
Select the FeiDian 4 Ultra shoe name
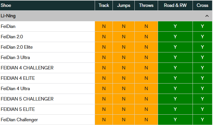pyautogui.click(x=15, y=89)
